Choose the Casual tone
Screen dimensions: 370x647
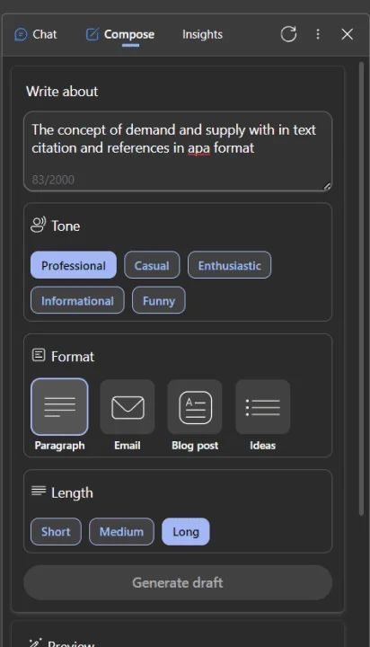pos(152,265)
